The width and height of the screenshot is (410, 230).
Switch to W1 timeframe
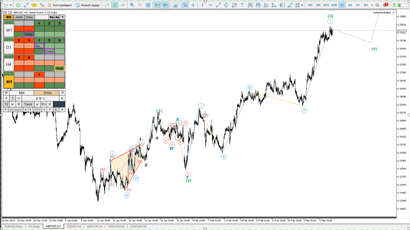coord(366,5)
